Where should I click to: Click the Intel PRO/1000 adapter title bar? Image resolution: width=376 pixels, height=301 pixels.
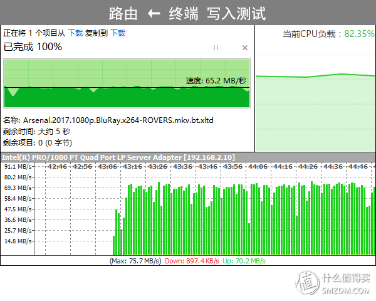188,157
